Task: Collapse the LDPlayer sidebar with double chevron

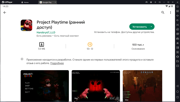Action: point(178,2)
